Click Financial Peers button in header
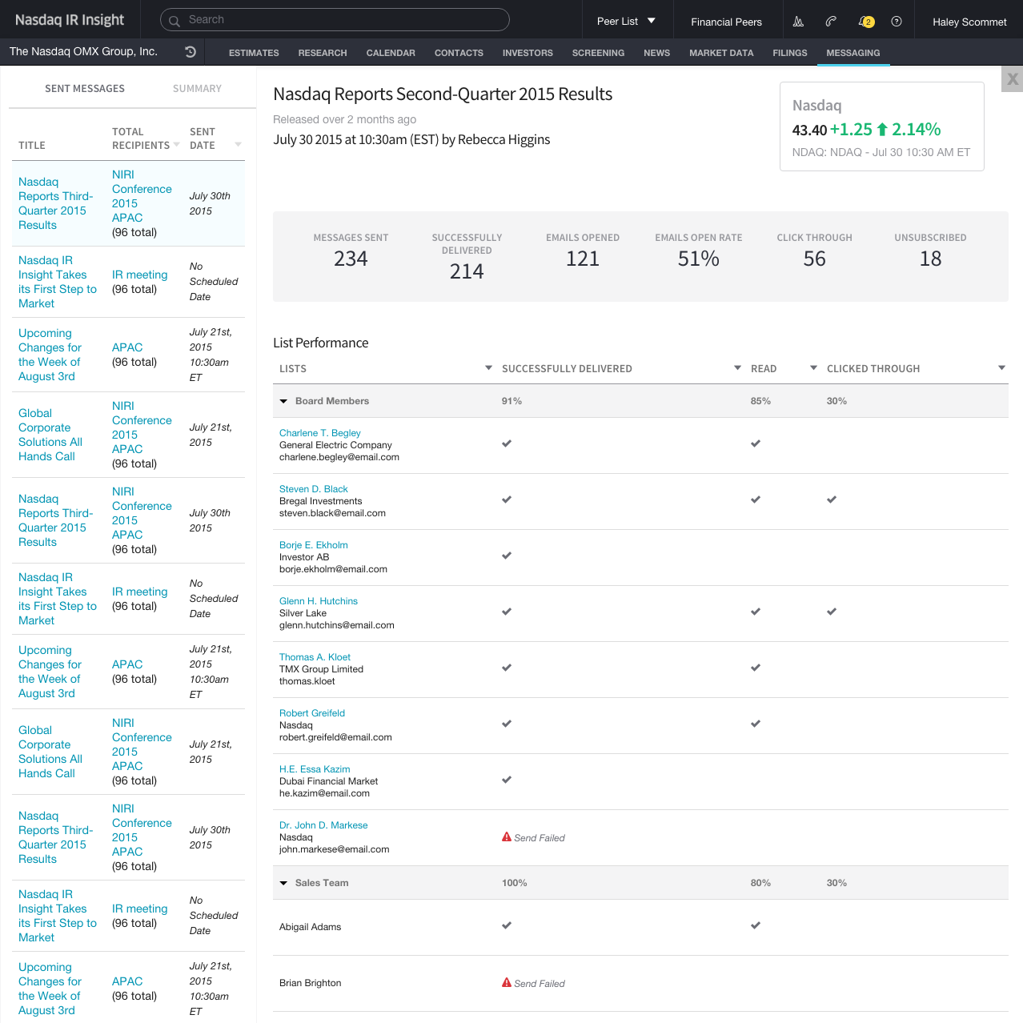 pyautogui.click(x=727, y=22)
